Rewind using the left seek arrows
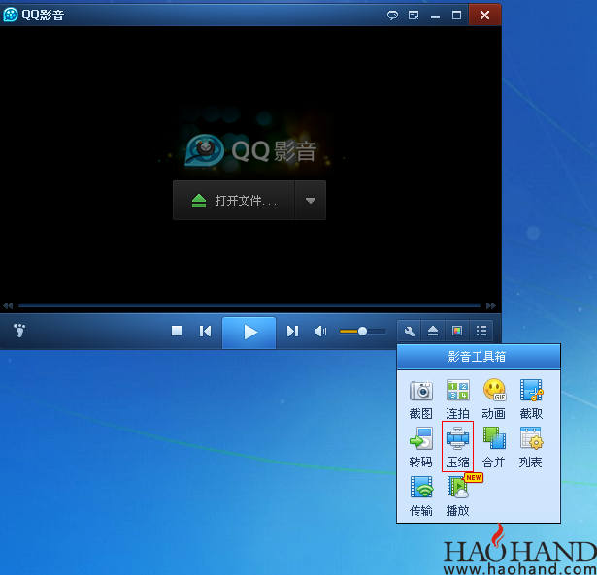The image size is (597, 575). click(x=8, y=305)
